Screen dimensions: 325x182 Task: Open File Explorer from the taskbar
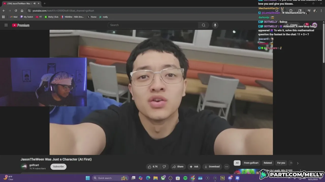(155, 178)
